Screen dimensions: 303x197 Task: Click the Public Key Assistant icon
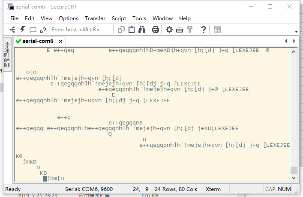[x=190, y=30]
